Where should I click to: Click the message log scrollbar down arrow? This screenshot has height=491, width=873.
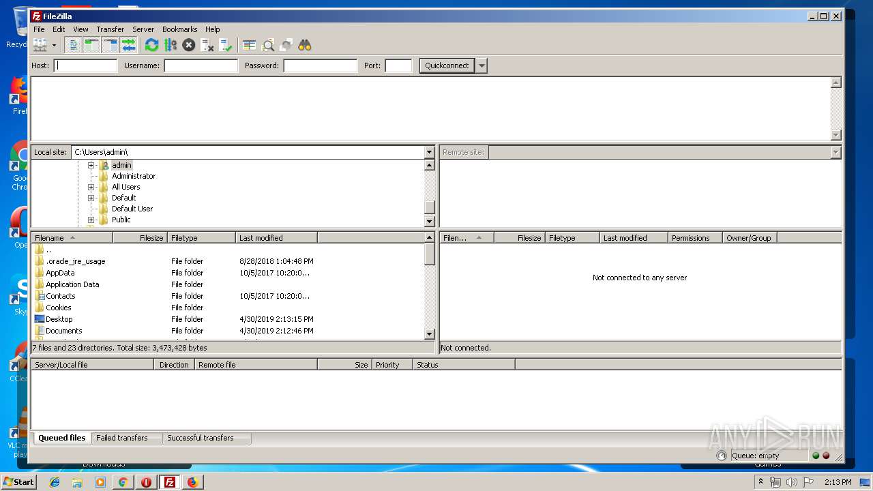(x=836, y=135)
